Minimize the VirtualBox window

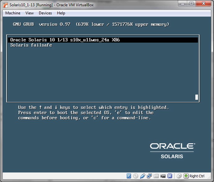(x=183, y=4)
